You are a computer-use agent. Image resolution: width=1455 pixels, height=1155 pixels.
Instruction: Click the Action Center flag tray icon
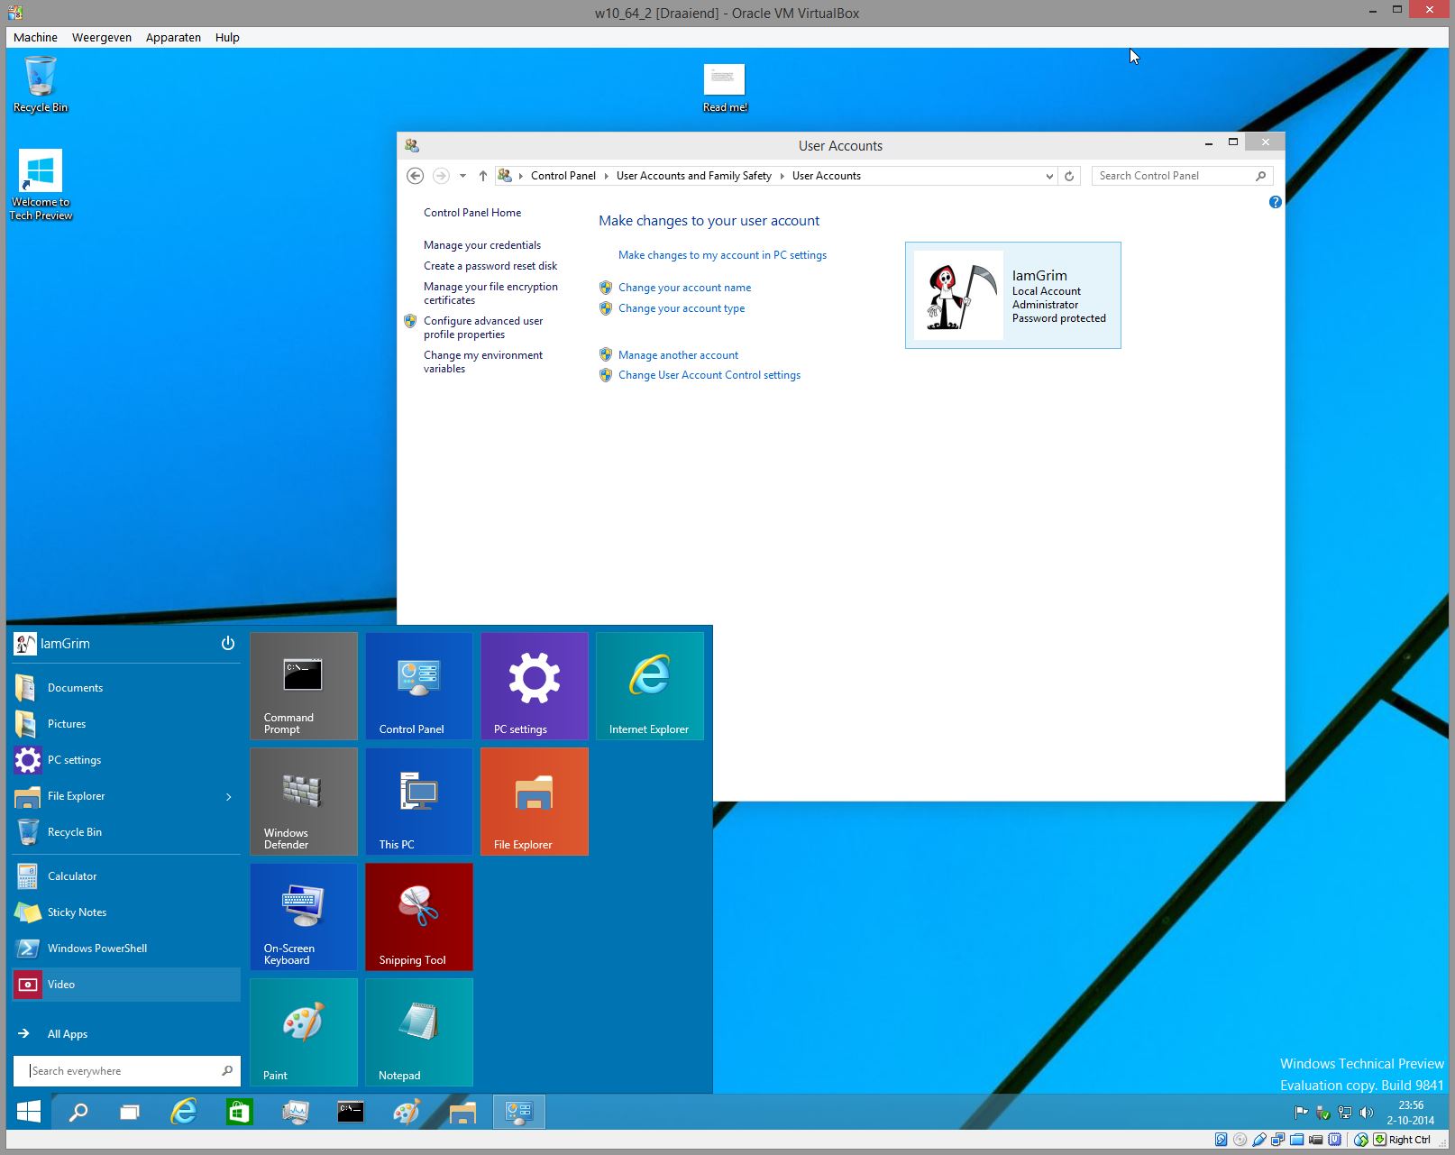point(1301,1113)
